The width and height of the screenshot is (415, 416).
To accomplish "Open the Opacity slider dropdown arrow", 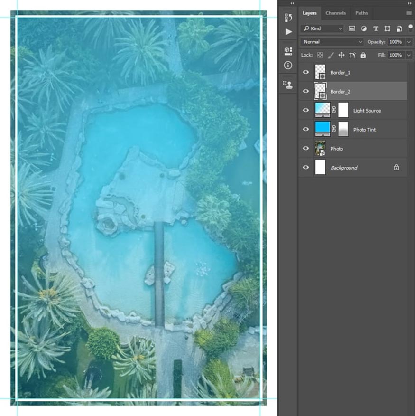I will tap(409, 42).
